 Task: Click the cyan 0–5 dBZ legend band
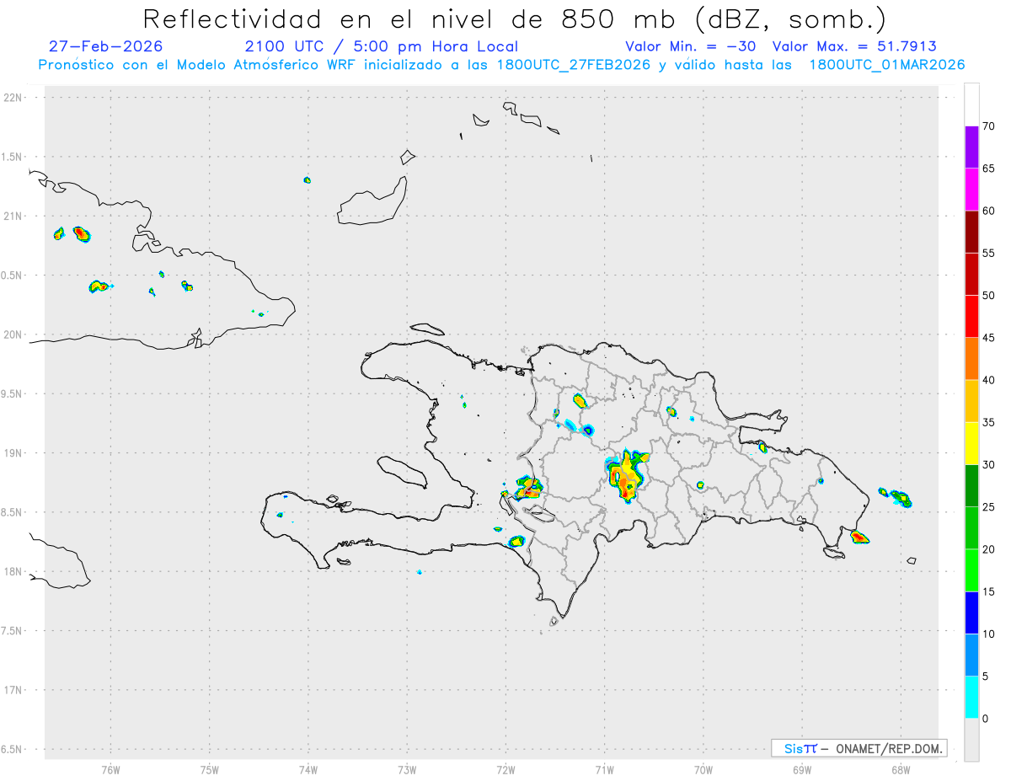pyautogui.click(x=971, y=698)
